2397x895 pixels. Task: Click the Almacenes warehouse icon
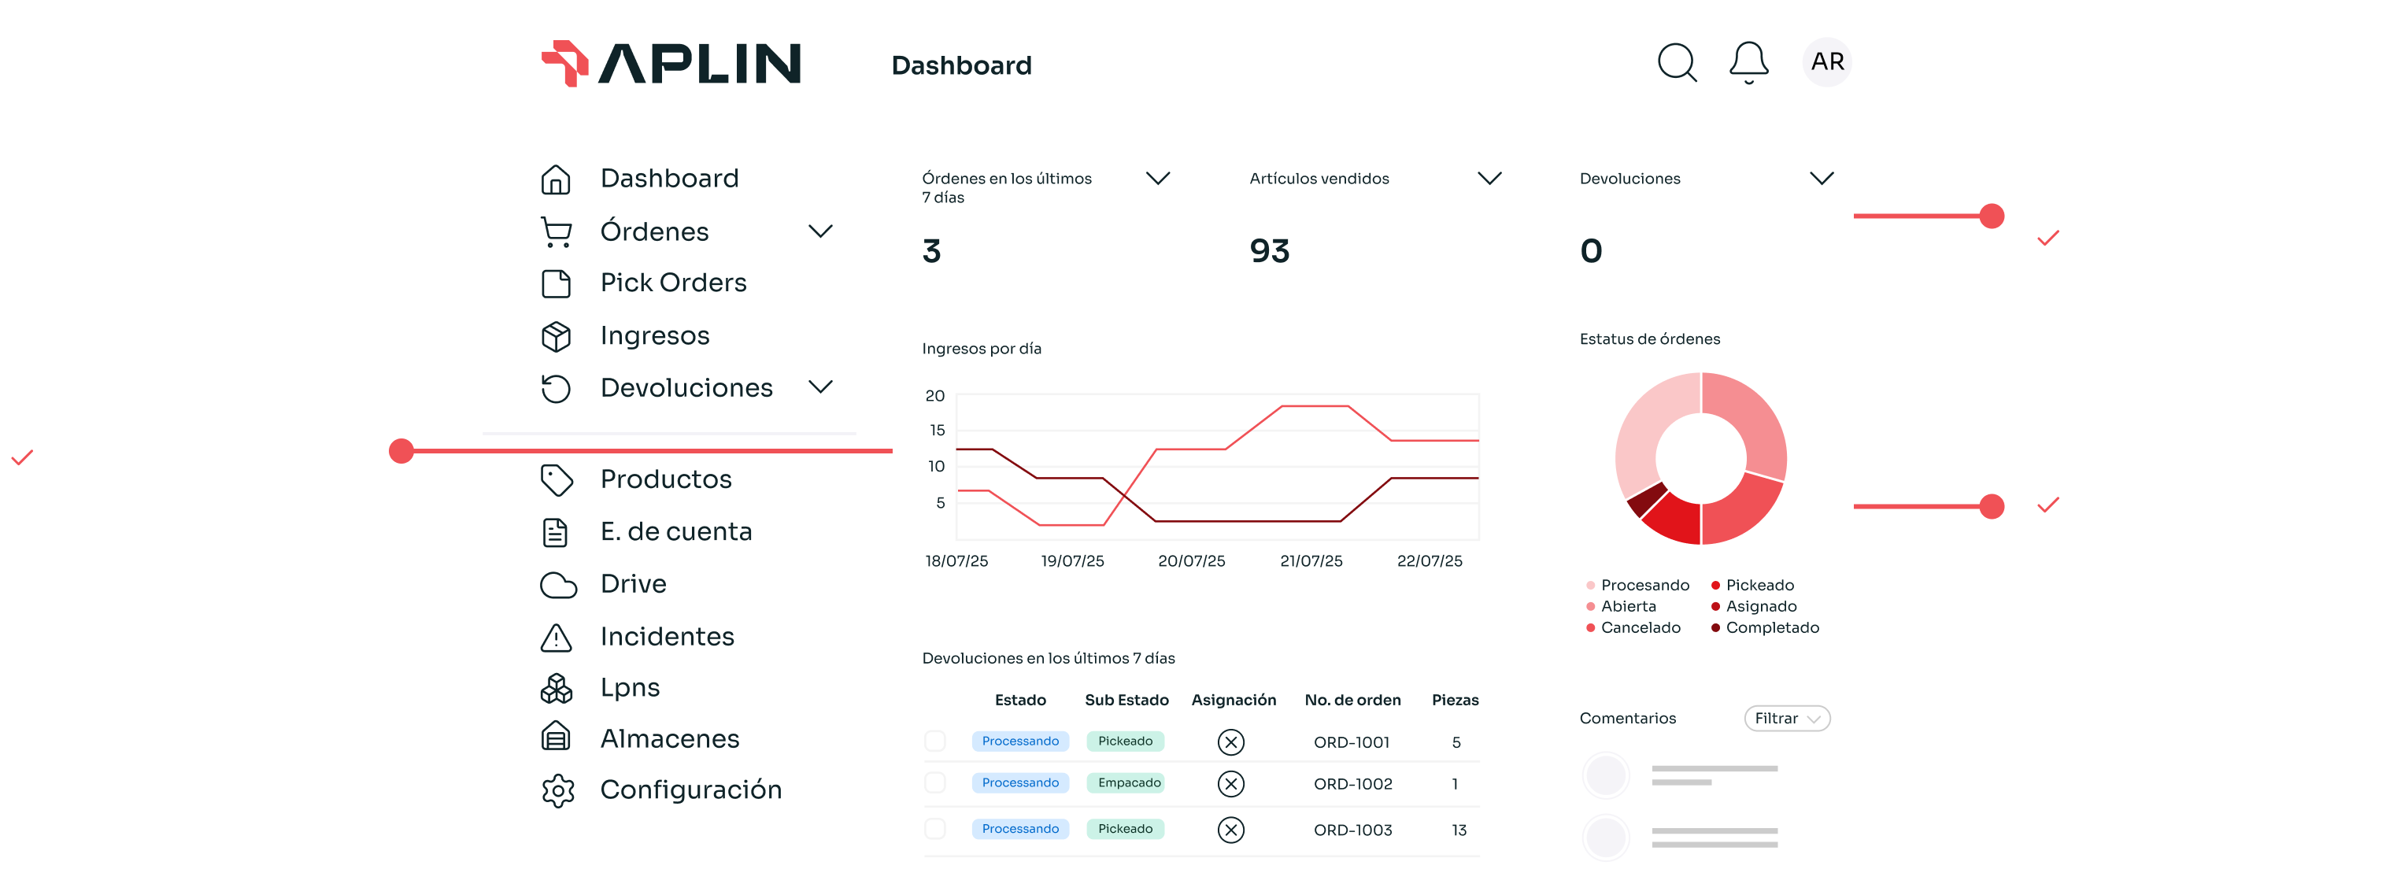pyautogui.click(x=556, y=738)
